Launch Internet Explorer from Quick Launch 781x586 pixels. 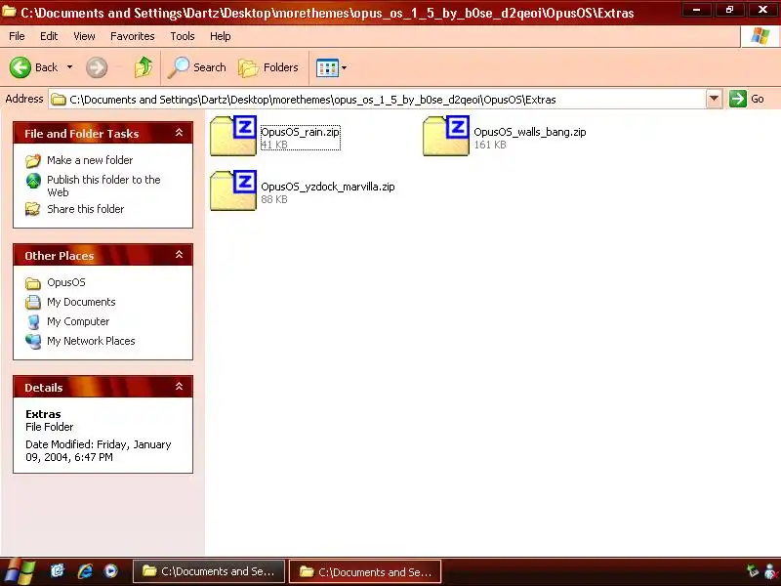coord(85,571)
